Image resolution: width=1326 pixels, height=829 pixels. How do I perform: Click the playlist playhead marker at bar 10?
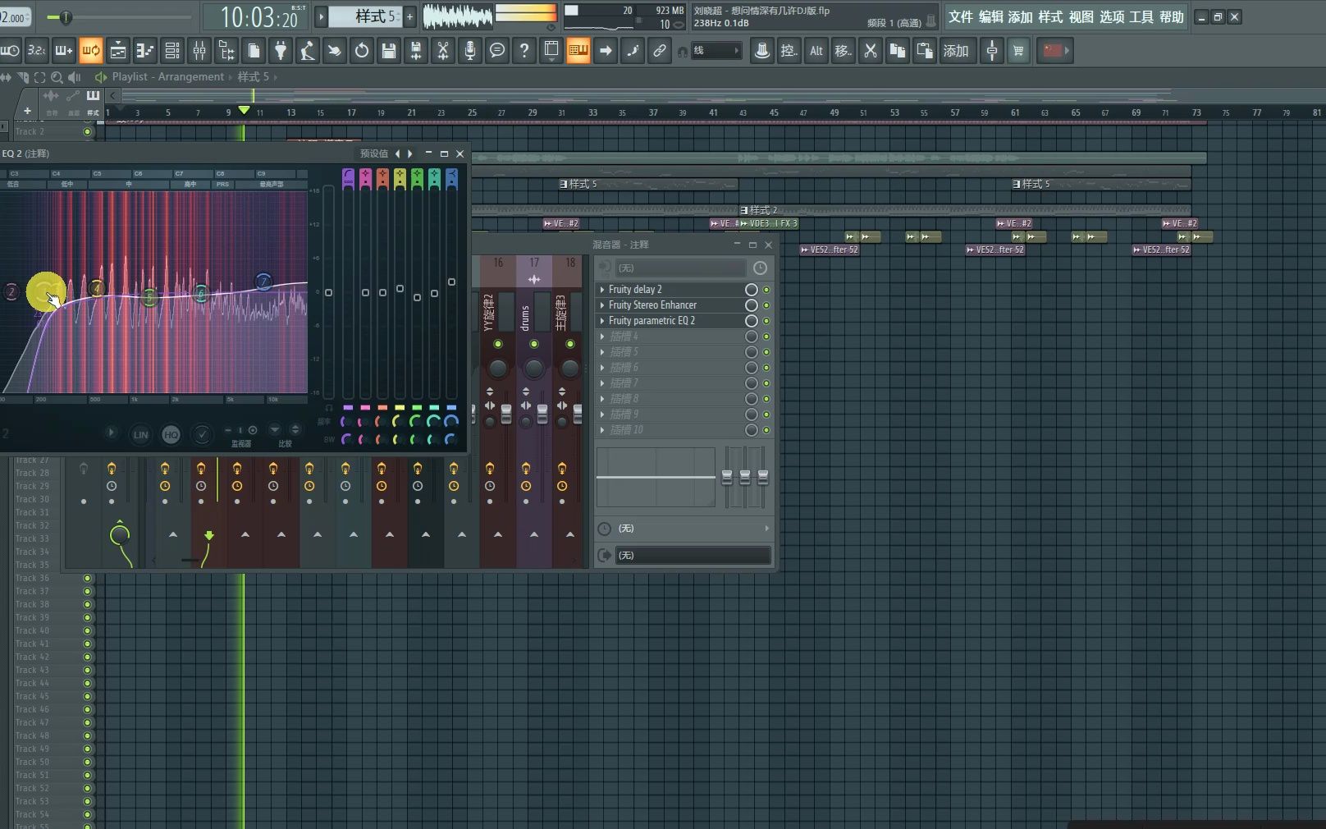[244, 110]
